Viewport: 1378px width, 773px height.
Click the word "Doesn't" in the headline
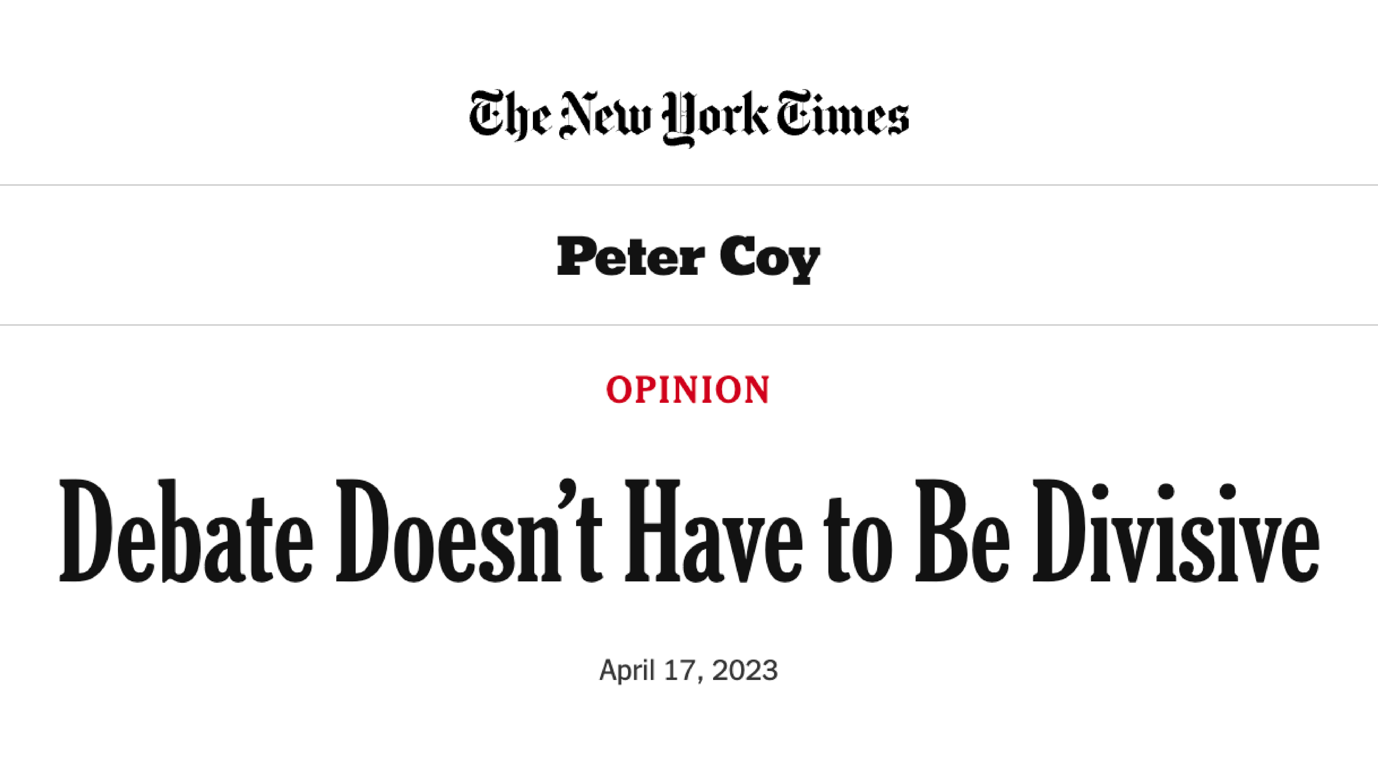pyautogui.click(x=469, y=530)
